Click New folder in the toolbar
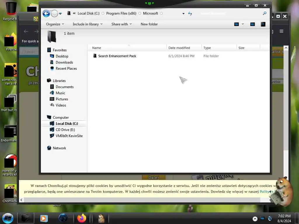The width and height of the screenshot is (299, 224). pyautogui.click(x=149, y=24)
